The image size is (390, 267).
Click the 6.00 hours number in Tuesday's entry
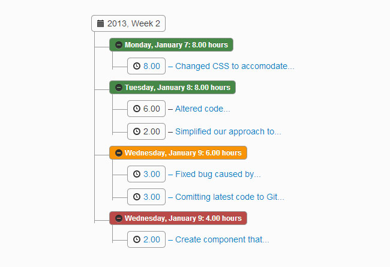coord(152,109)
